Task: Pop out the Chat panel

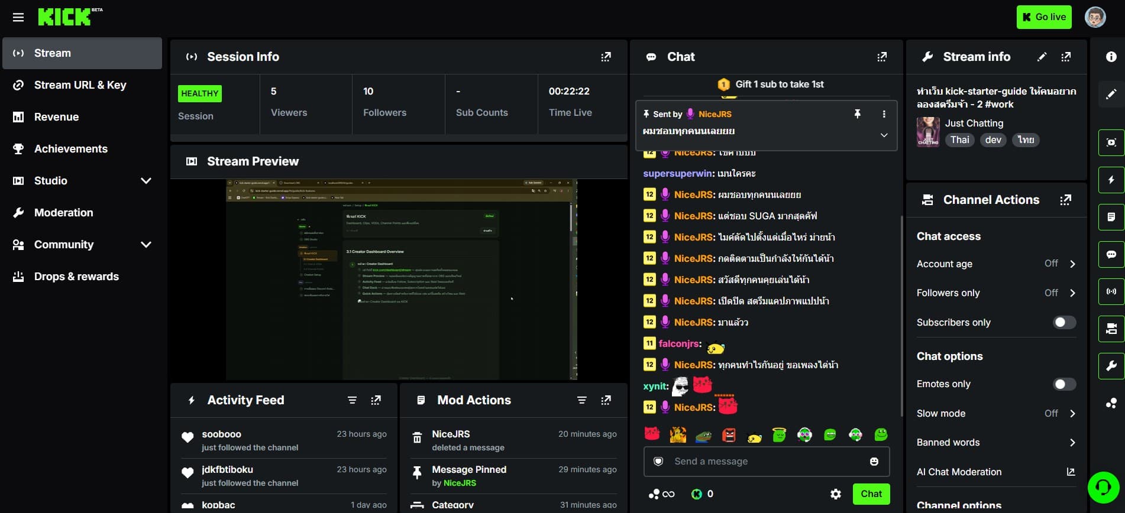Action: (882, 57)
